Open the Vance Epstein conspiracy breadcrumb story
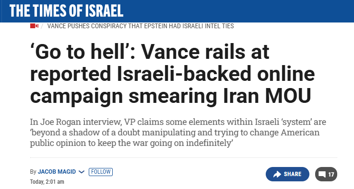The width and height of the screenshot is (354, 189). click(141, 26)
